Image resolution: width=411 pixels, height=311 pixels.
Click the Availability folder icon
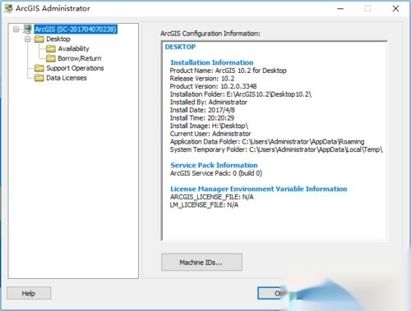pyautogui.click(x=51, y=48)
